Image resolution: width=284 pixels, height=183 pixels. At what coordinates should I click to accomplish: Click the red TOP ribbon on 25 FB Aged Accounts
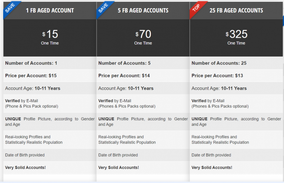coord(196,8)
